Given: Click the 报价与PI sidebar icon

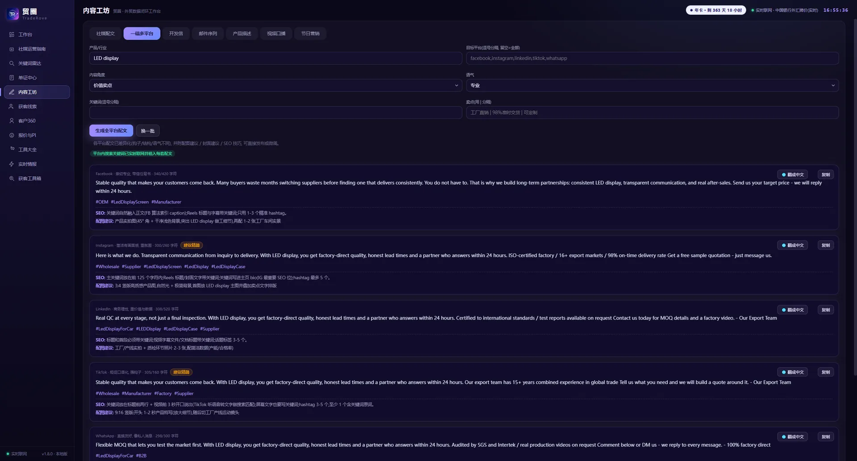Looking at the screenshot, I should tap(12, 135).
